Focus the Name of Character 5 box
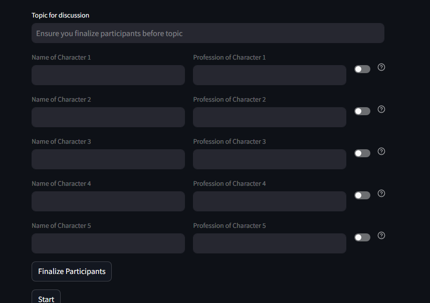The width and height of the screenshot is (430, 303). (108, 243)
